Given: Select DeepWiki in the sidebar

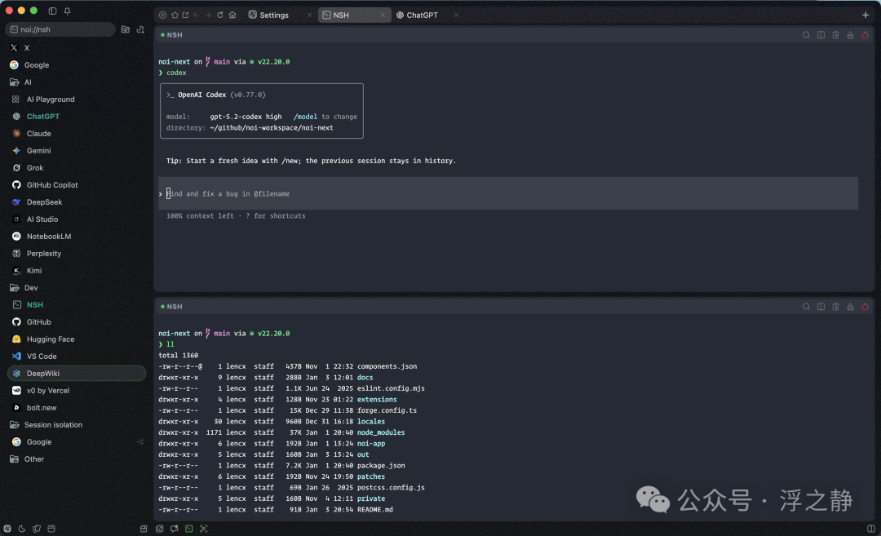Looking at the screenshot, I should click(x=77, y=374).
